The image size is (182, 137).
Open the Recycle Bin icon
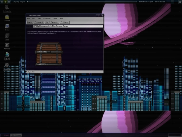point(7,66)
